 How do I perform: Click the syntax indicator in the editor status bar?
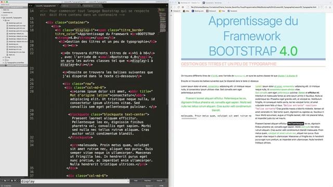161,186
